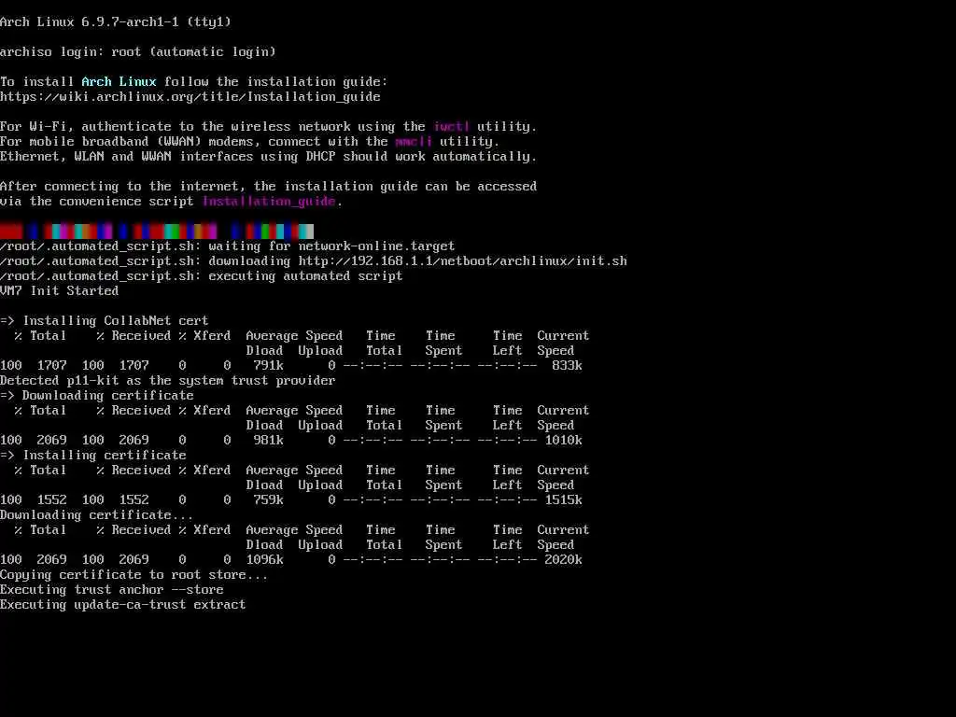Click the Installation_guide wiki URL

(x=190, y=97)
